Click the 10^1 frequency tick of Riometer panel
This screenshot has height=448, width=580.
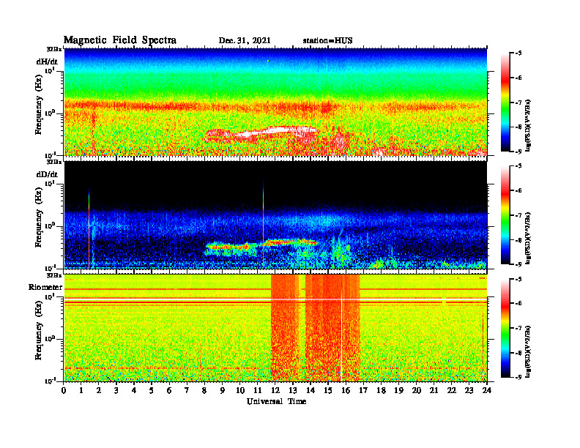50,296
